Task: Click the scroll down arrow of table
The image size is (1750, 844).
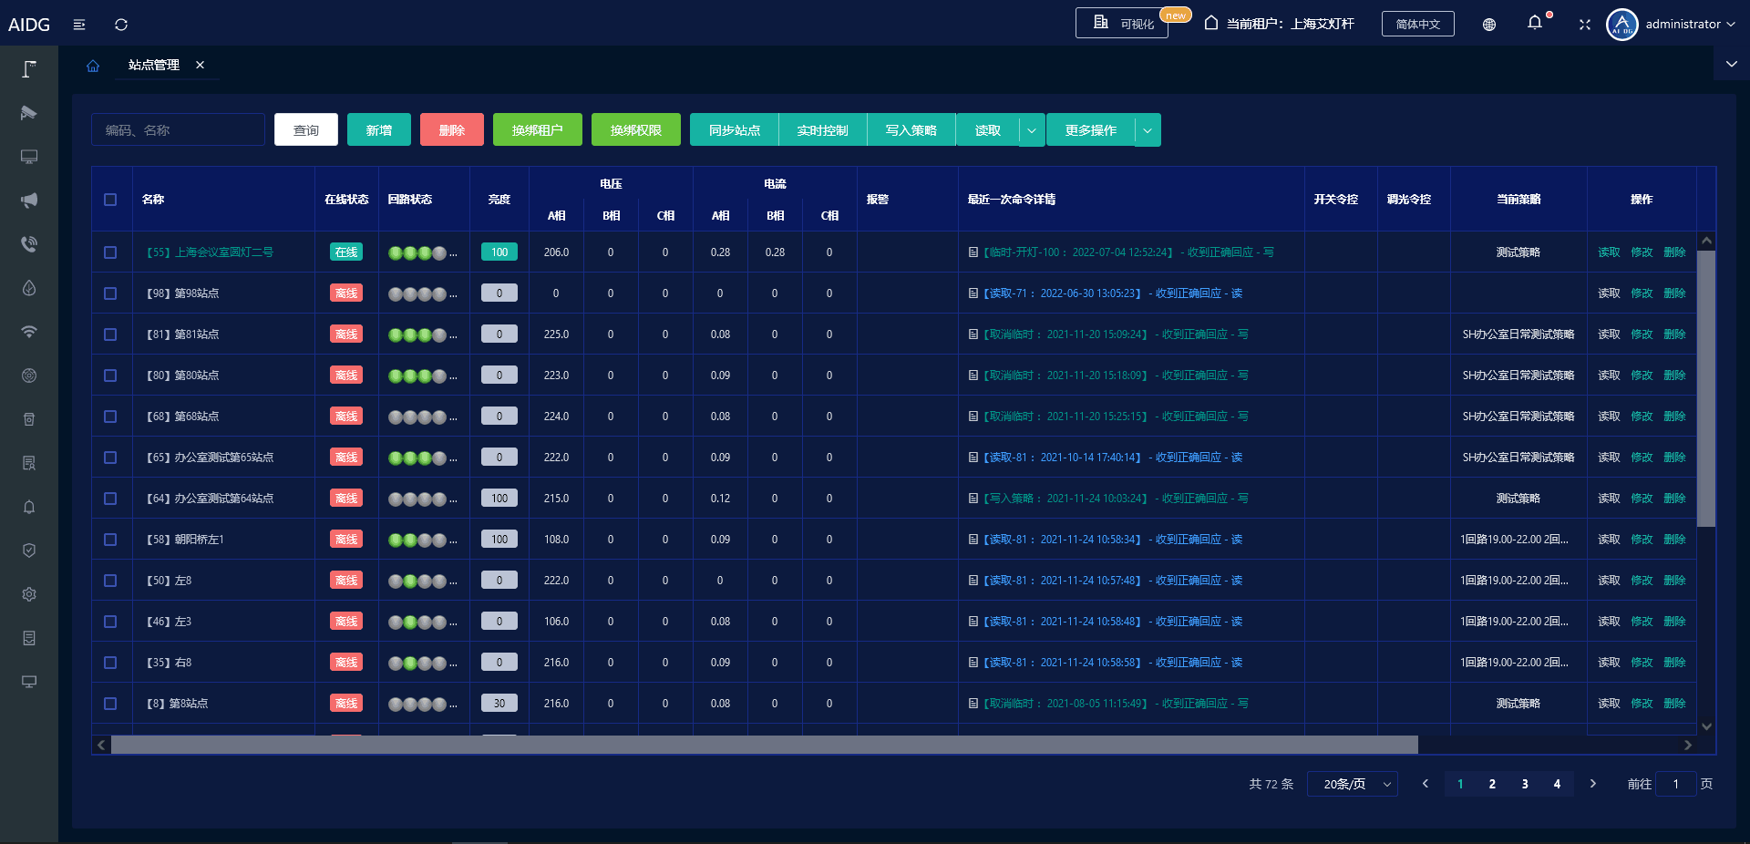Action: pos(1706,726)
